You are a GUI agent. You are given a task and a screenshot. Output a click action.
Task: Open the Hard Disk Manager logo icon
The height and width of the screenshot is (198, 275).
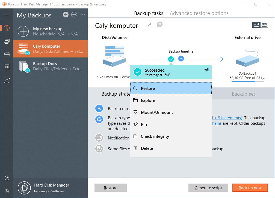click(24, 188)
